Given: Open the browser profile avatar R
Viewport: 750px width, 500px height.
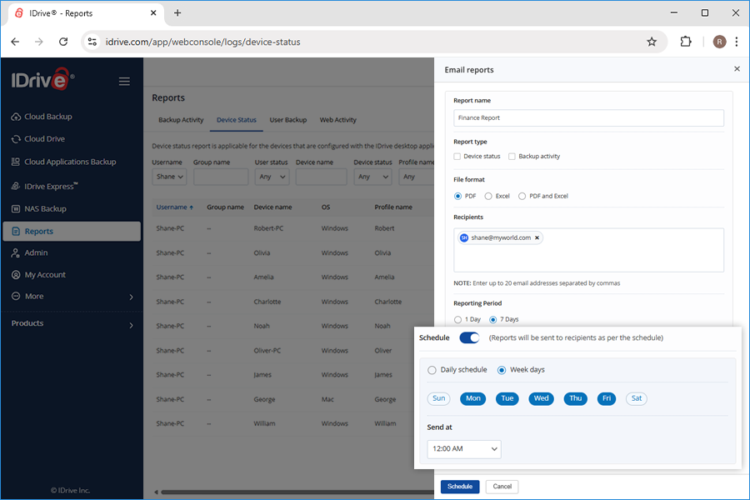Looking at the screenshot, I should pyautogui.click(x=719, y=42).
